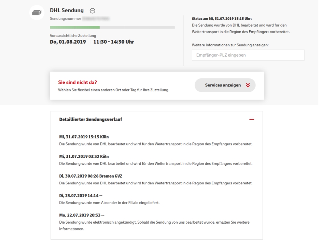Click the 'Mi, 31.07.2019 03:32 Köln' entry
This screenshot has height=242, width=323.
pyautogui.click(x=84, y=156)
